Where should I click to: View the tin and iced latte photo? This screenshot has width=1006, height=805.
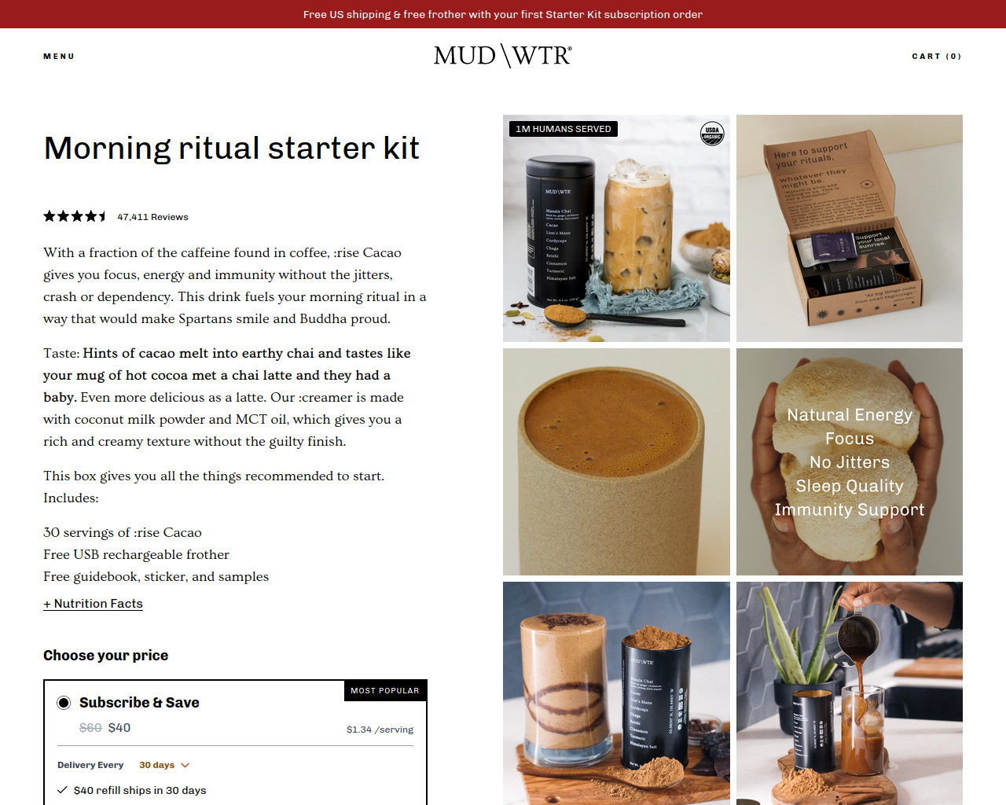pos(616,228)
